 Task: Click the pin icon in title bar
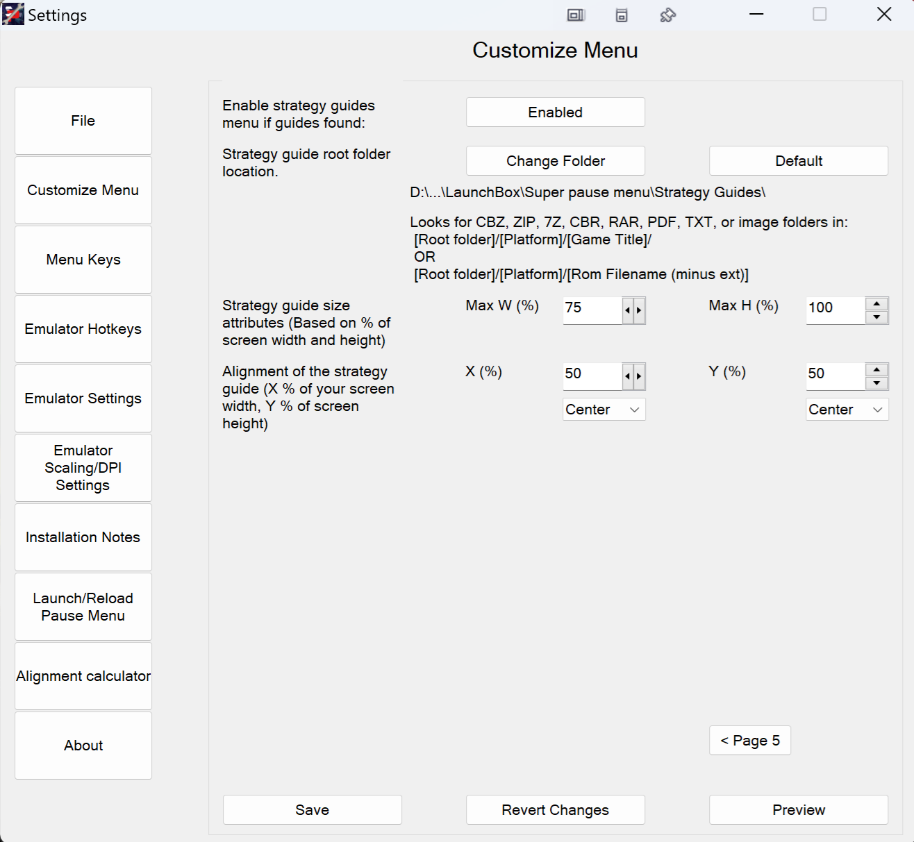(x=667, y=15)
